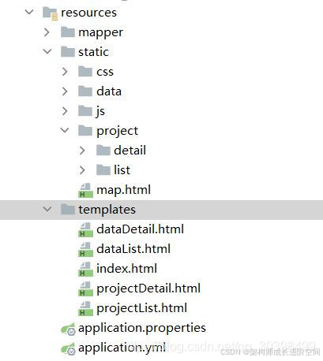Expand the css folder arrow
Image resolution: width=323 pixels, height=361 pixels.
[x=65, y=72]
